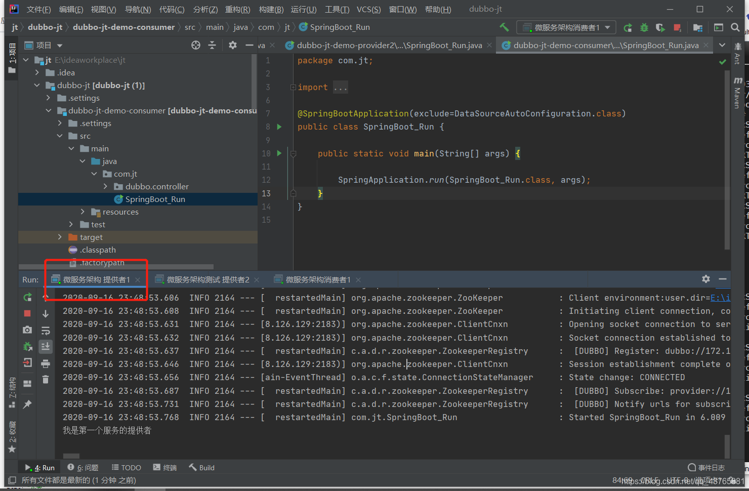Click the Exit icon in Run panel
Viewport: 749px width, 491px height.
coord(27,362)
